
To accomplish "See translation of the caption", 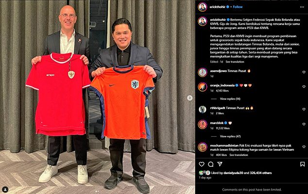I will 235,62.
